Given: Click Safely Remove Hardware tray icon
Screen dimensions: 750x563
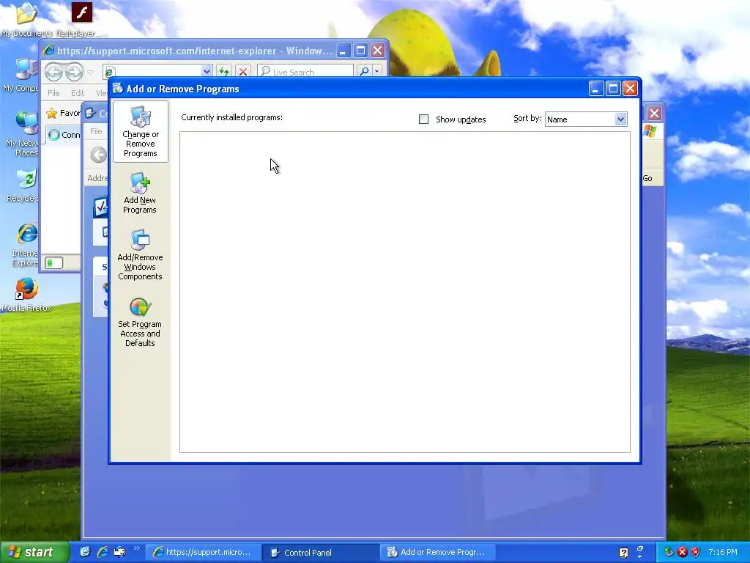Looking at the screenshot, I should pyautogui.click(x=669, y=552).
